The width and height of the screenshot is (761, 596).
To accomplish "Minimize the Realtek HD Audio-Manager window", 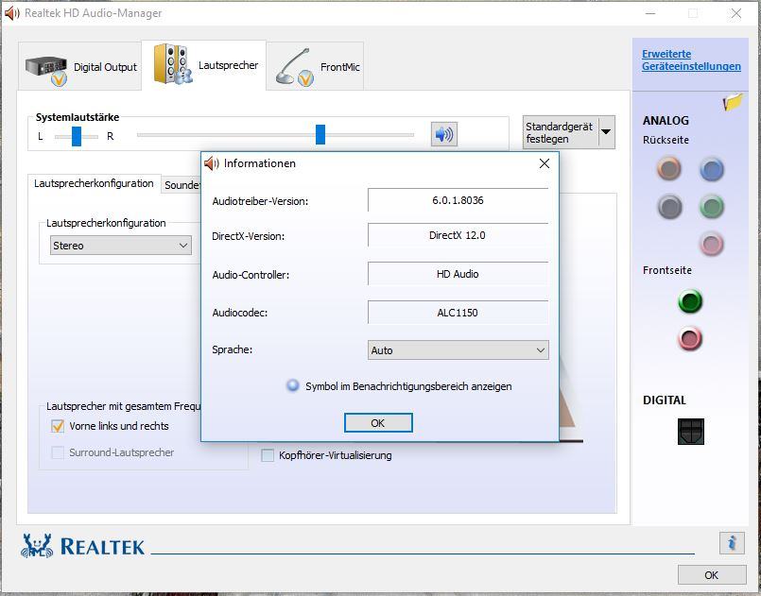I will tap(649, 13).
